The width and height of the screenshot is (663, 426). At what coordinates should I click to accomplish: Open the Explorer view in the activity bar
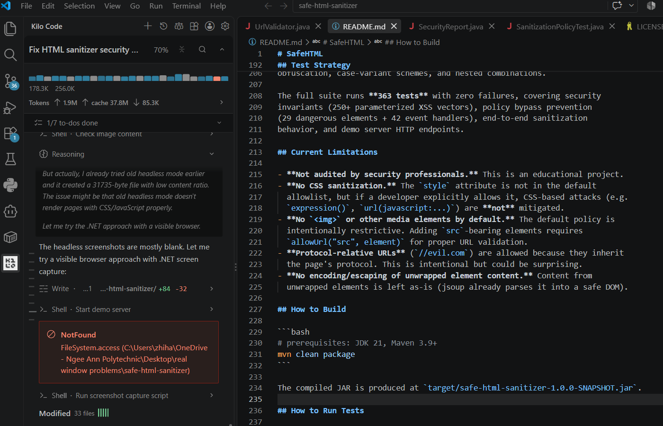pyautogui.click(x=10, y=28)
